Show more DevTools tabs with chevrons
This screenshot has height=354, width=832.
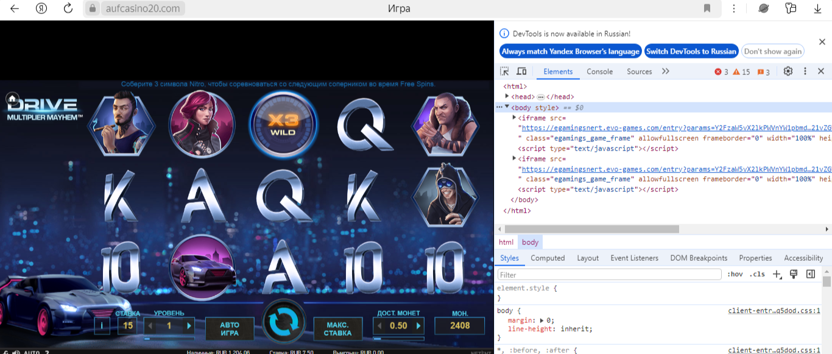pos(666,71)
